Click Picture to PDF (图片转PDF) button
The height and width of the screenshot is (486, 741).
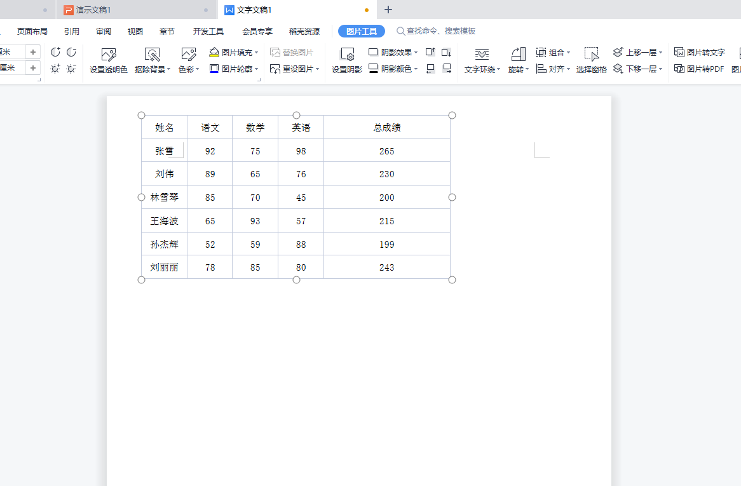point(699,69)
